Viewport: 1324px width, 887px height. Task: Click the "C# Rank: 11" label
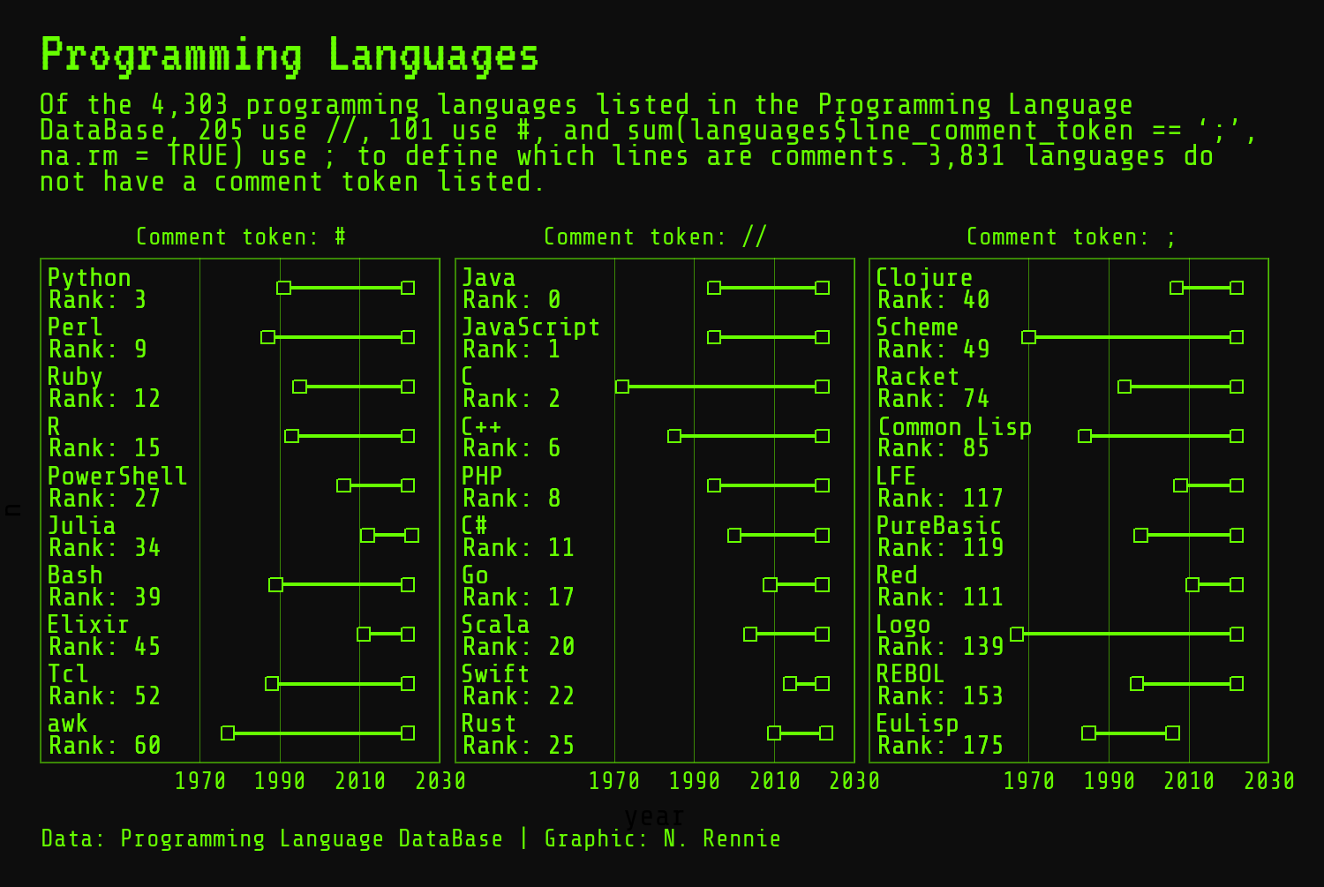tap(518, 537)
